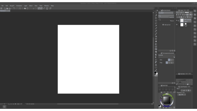
Task: Open the Animation menu
Action: pyautogui.click(x=19, y=6)
